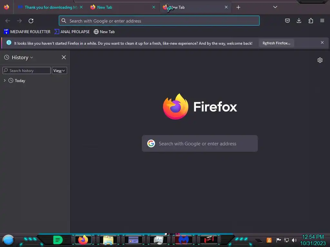Screen dimensions: 330x247
Task: Click the Java update tray icon
Action: click(269, 240)
